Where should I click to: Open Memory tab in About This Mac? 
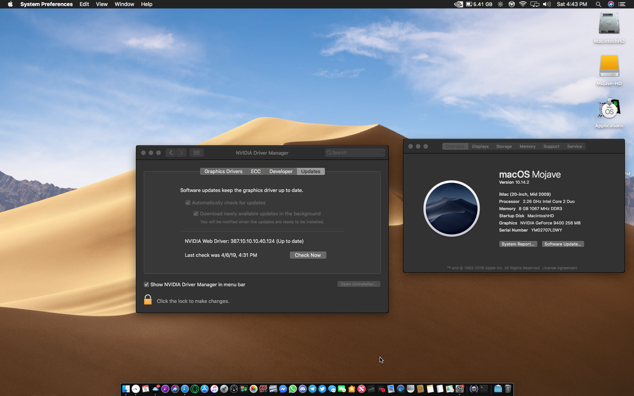[x=528, y=146]
